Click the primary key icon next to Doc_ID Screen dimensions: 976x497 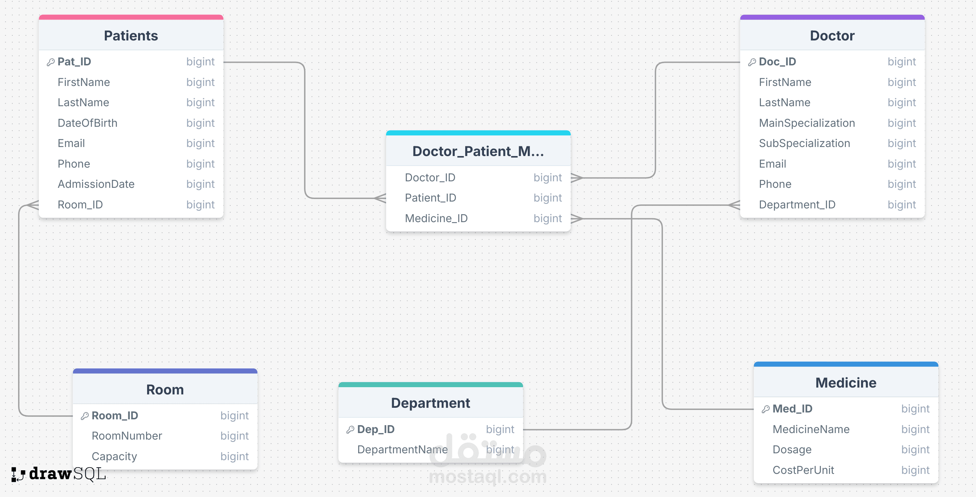[752, 62]
